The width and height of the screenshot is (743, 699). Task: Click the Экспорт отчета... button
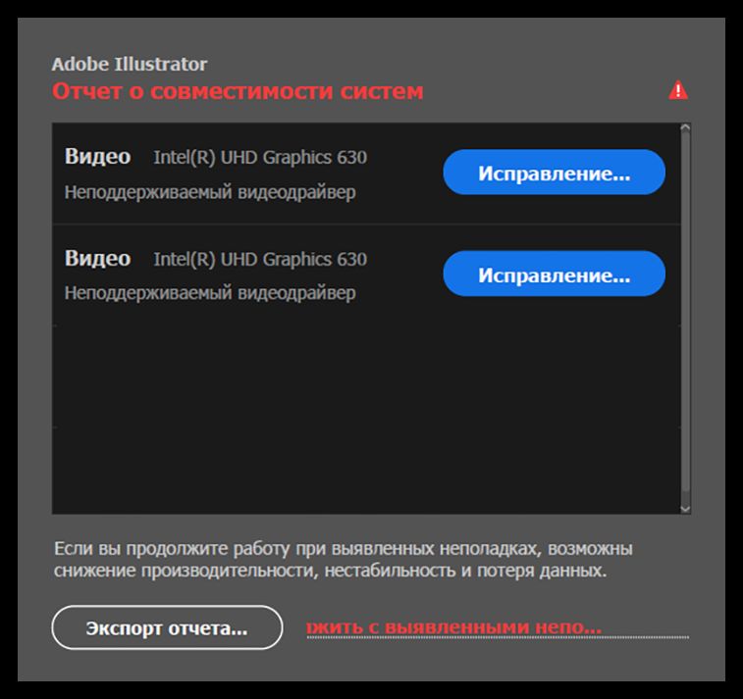[x=167, y=627]
